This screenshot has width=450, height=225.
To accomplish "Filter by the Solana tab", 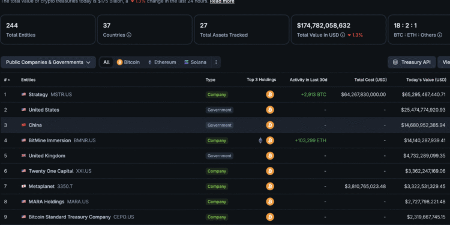I will 195,62.
